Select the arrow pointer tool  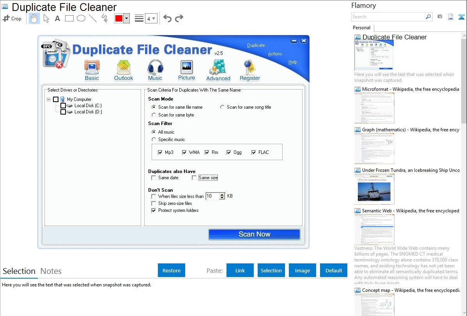[x=46, y=18]
